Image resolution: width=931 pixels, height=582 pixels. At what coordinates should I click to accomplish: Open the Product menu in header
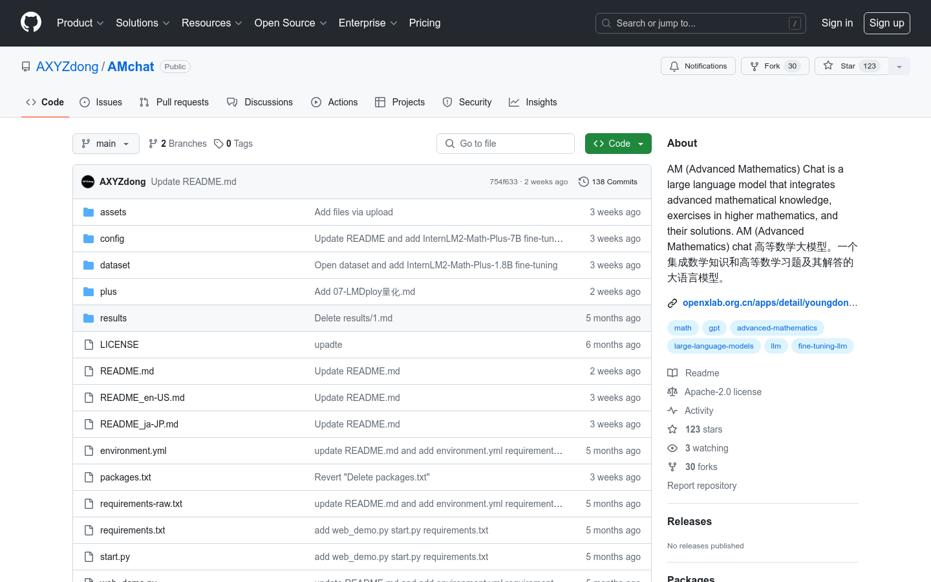click(x=80, y=23)
